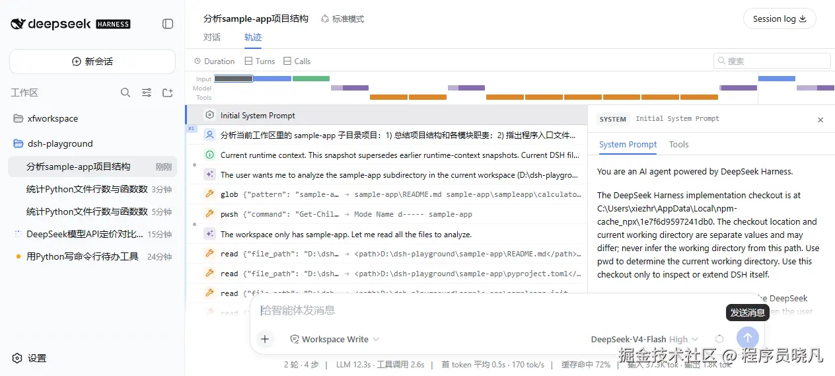835x376 pixels.
Task: Click the green bar in Input timeline row
Action: tap(311, 79)
